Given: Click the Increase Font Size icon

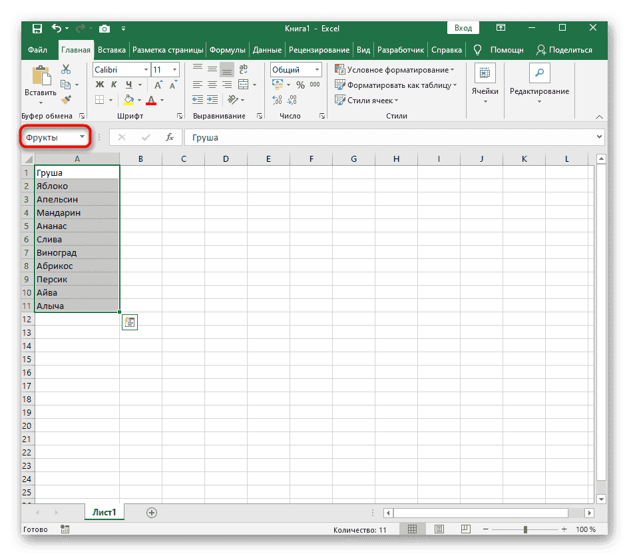Looking at the screenshot, I should click(x=158, y=85).
